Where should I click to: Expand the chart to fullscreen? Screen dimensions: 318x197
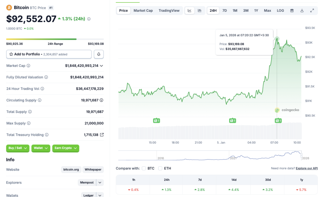coord(312,10)
